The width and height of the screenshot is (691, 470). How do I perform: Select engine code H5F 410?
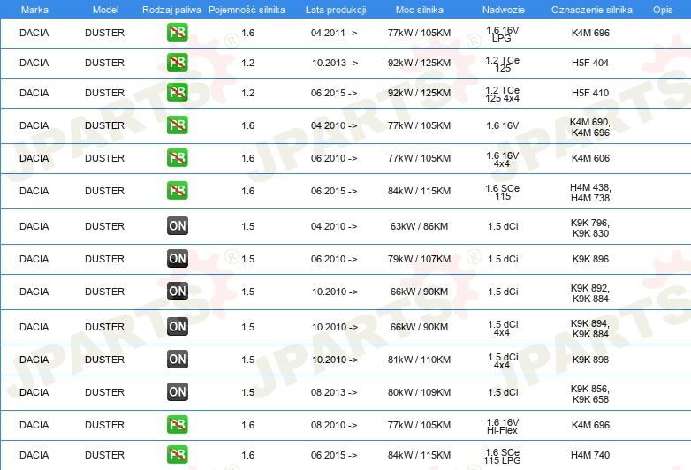(x=590, y=93)
